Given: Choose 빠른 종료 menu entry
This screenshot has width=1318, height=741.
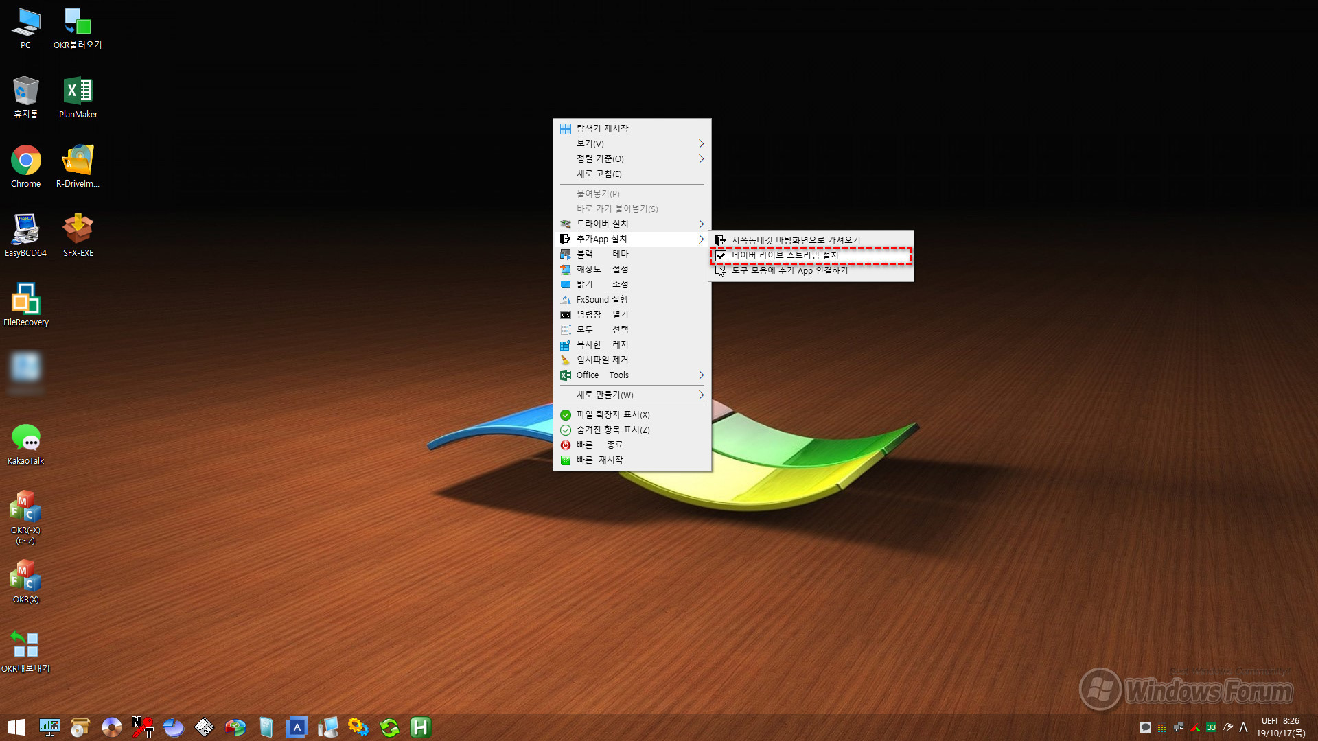Looking at the screenshot, I should click(632, 445).
